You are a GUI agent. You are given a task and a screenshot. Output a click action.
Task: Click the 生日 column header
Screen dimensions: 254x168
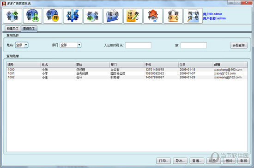click(x=195, y=65)
